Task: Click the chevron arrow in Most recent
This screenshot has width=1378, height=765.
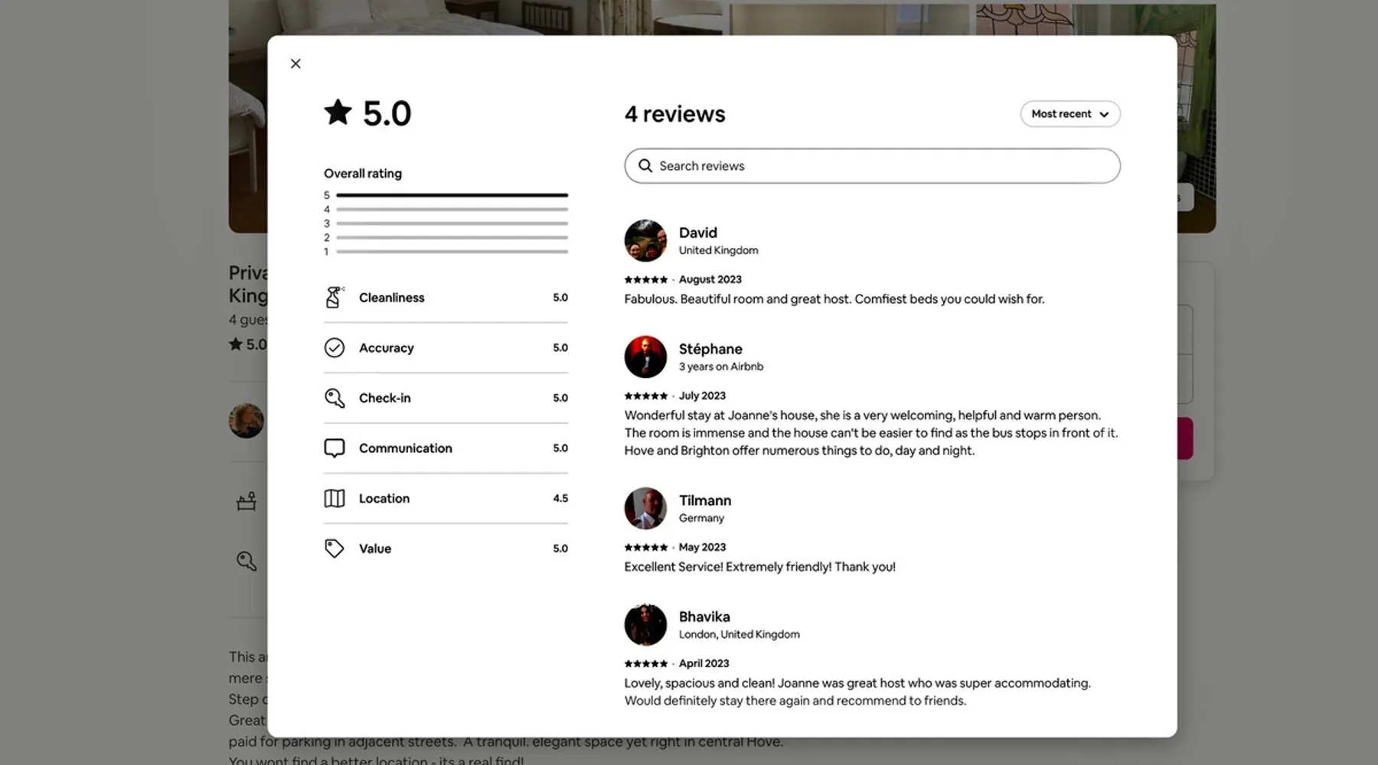Action: click(x=1104, y=115)
